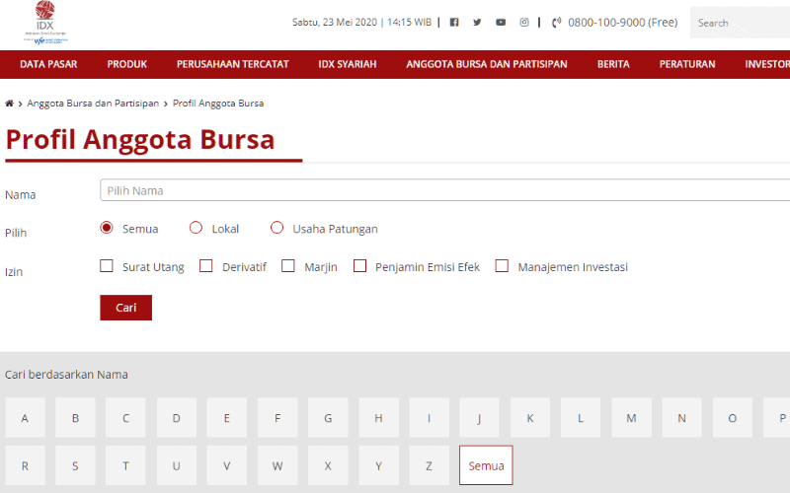The image size is (790, 493).
Task: Filter names by letter Y
Action: (379, 465)
